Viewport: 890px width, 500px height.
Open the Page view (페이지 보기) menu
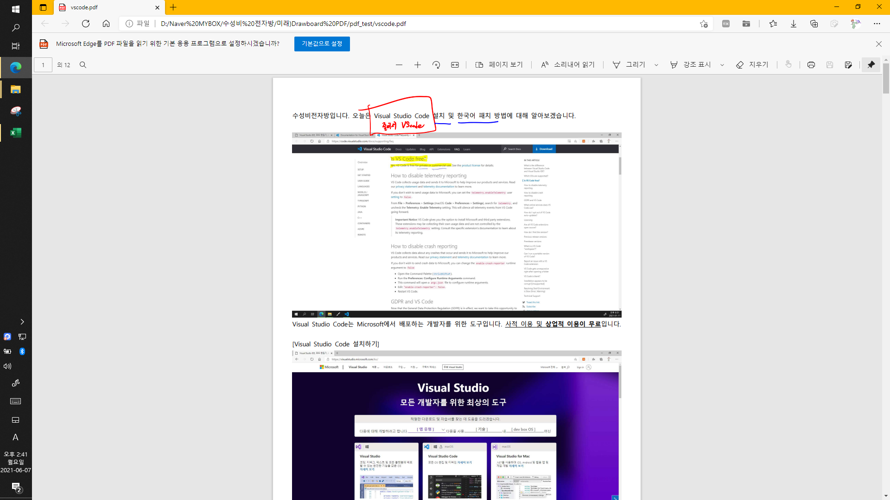(499, 65)
